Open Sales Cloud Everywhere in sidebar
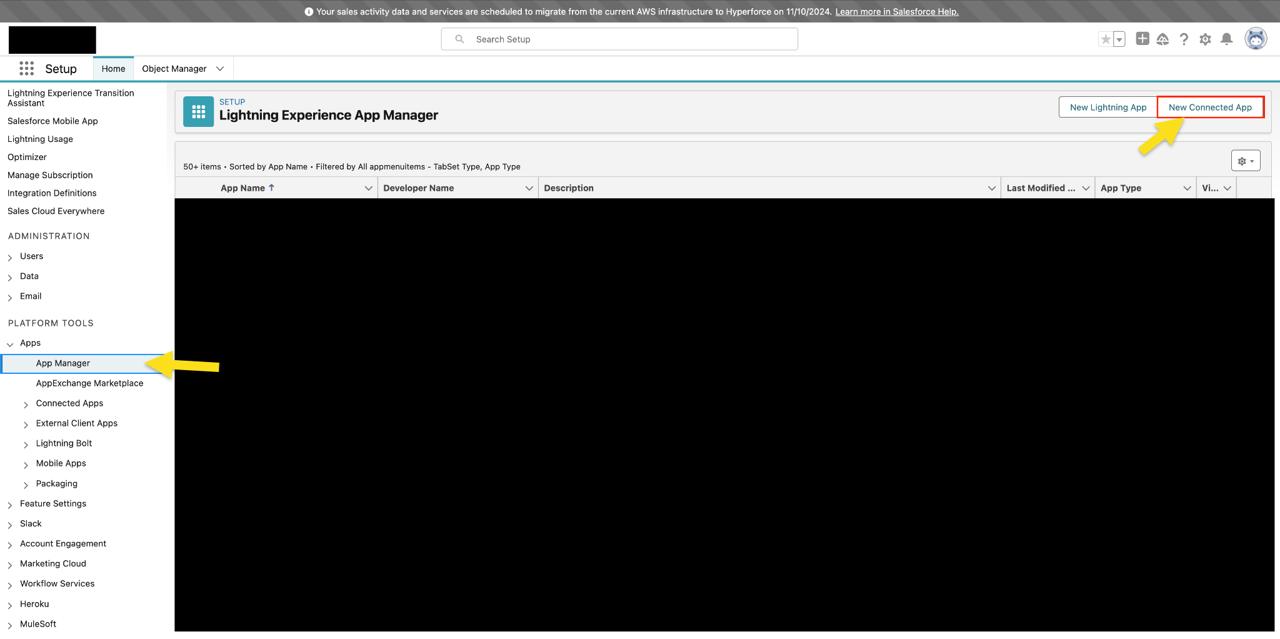 [x=56, y=211]
